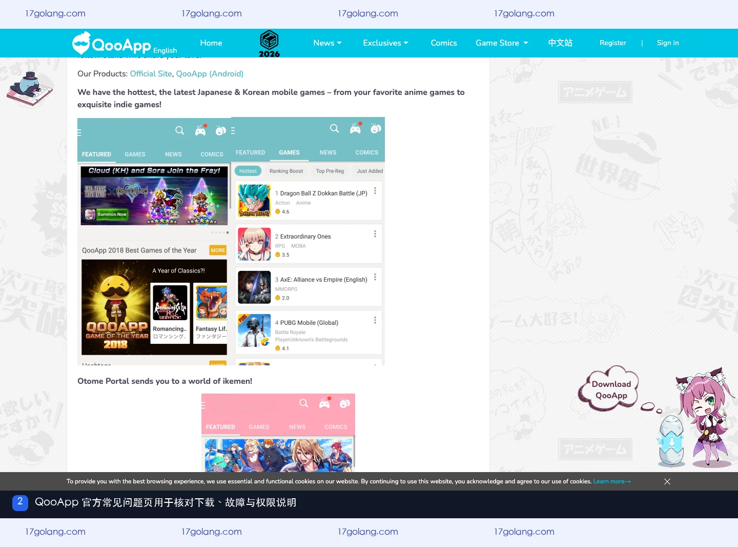Open kebab menu for PUBG Mobile
This screenshot has height=547, width=738.
tap(375, 320)
